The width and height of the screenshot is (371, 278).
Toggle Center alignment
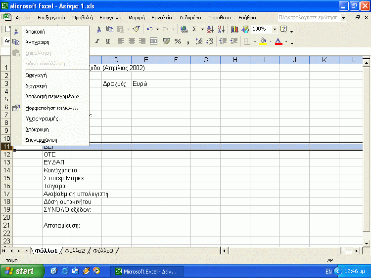tap(132, 41)
